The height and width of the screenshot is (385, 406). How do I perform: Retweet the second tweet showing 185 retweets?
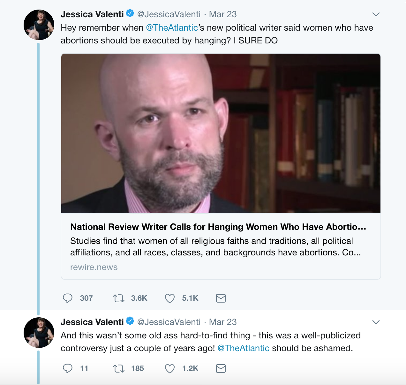119,368
